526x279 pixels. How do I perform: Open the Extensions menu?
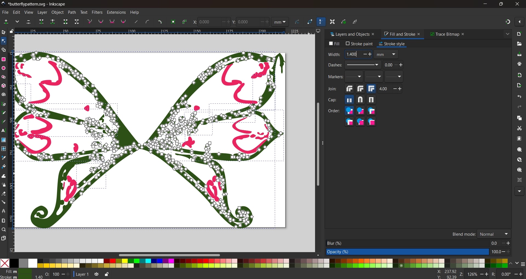pyautogui.click(x=116, y=12)
